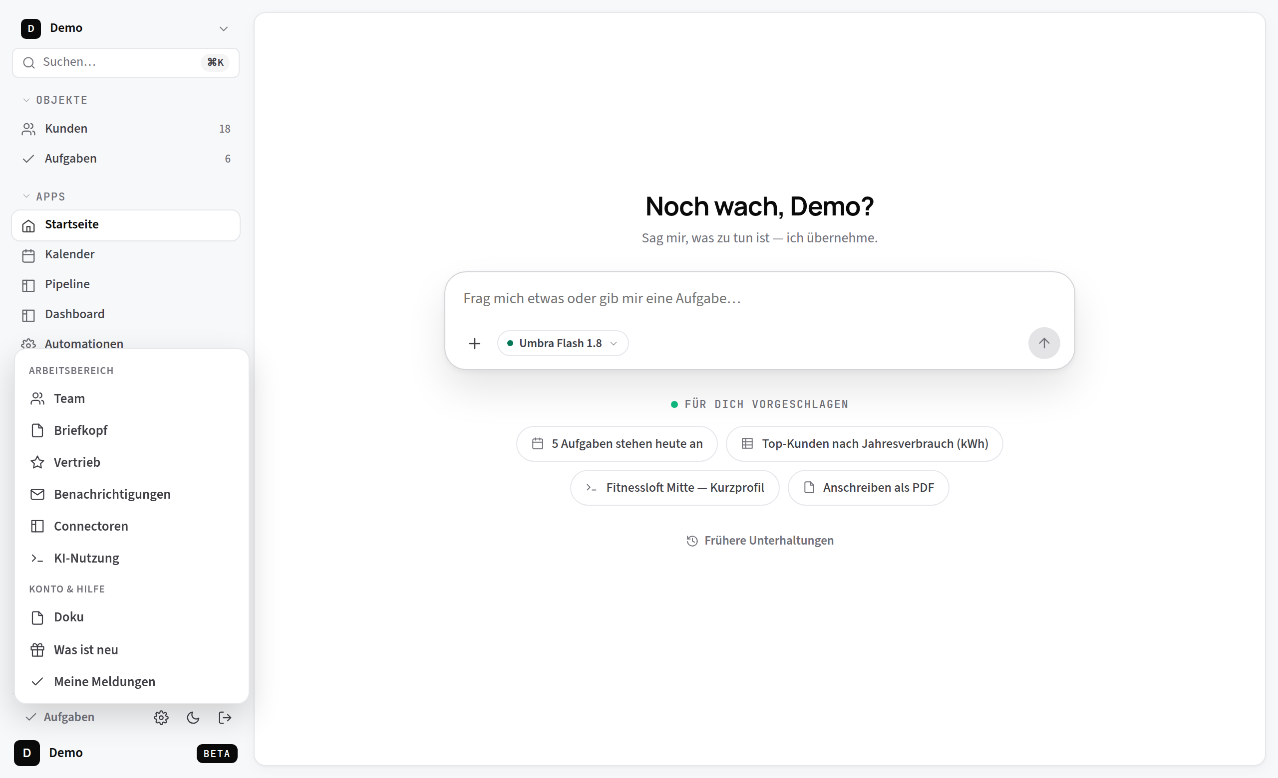This screenshot has width=1278, height=778.
Task: Click suggestion 'Anschreiben als PDF'
Action: coord(868,488)
